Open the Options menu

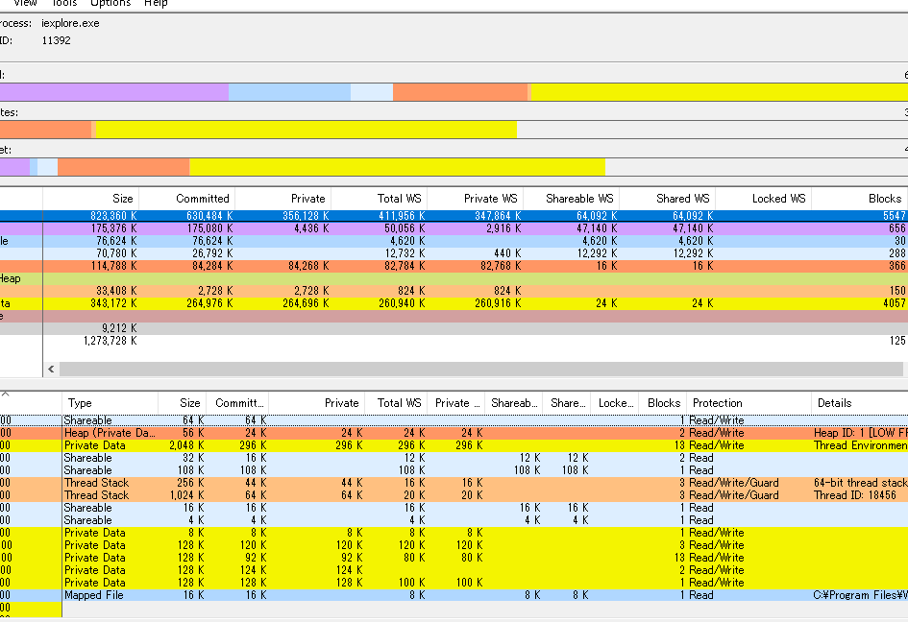(110, 4)
